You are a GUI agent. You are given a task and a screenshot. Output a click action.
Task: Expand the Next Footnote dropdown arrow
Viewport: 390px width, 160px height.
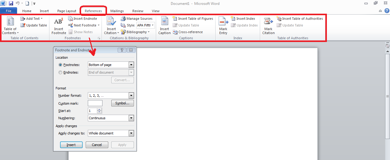coord(99,25)
